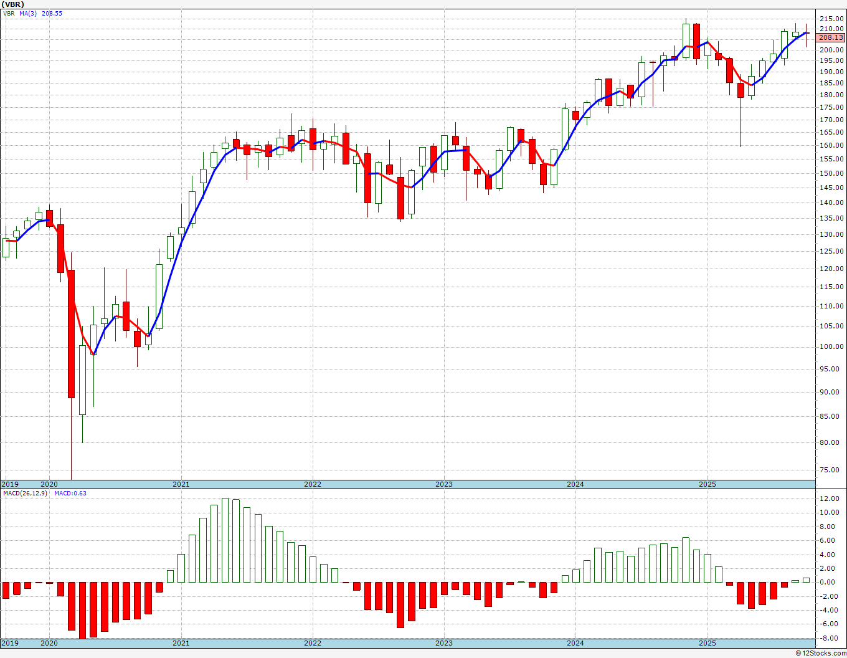847x658 pixels.
Task: Open the 12Stocks.com copyright link
Action: click(821, 653)
